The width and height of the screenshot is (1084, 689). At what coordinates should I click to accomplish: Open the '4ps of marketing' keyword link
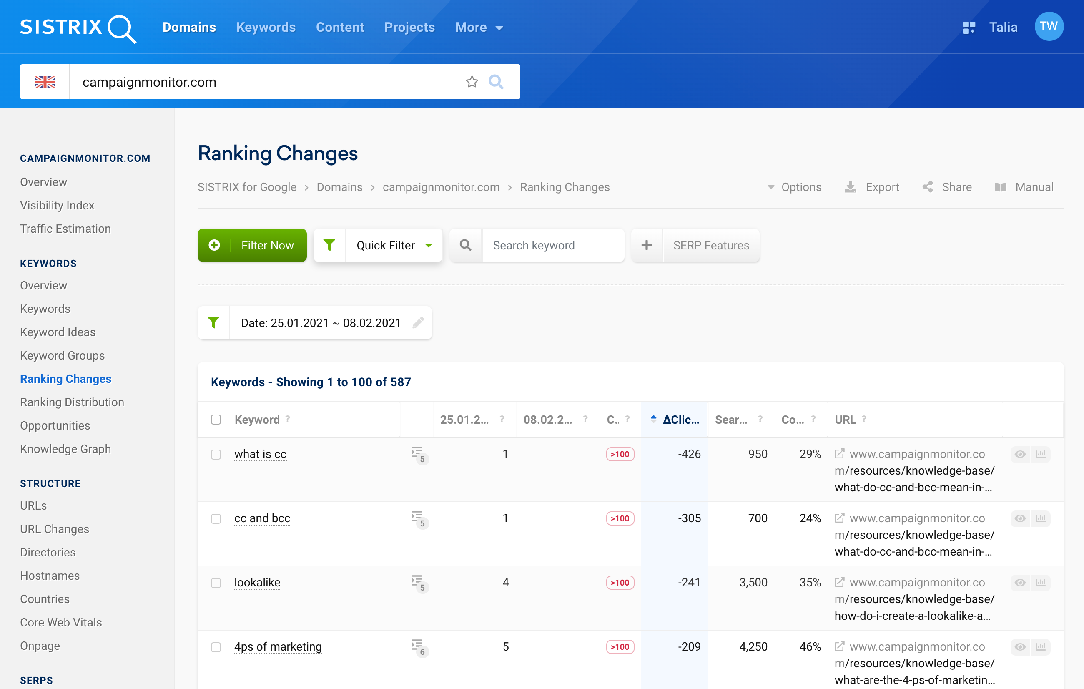click(x=278, y=647)
